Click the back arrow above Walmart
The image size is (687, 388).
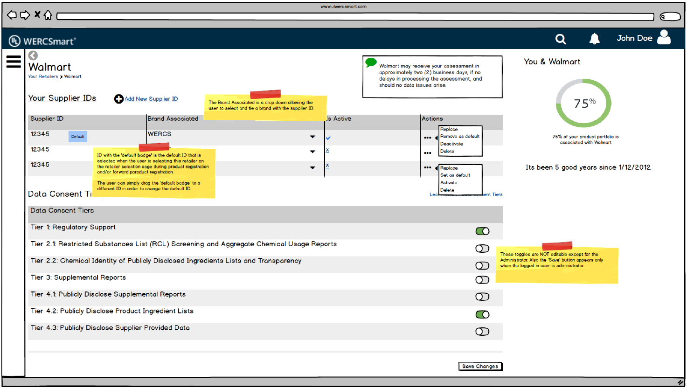33,55
